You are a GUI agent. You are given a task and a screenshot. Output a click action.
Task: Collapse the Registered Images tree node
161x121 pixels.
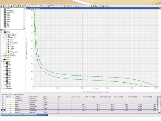click(3, 34)
